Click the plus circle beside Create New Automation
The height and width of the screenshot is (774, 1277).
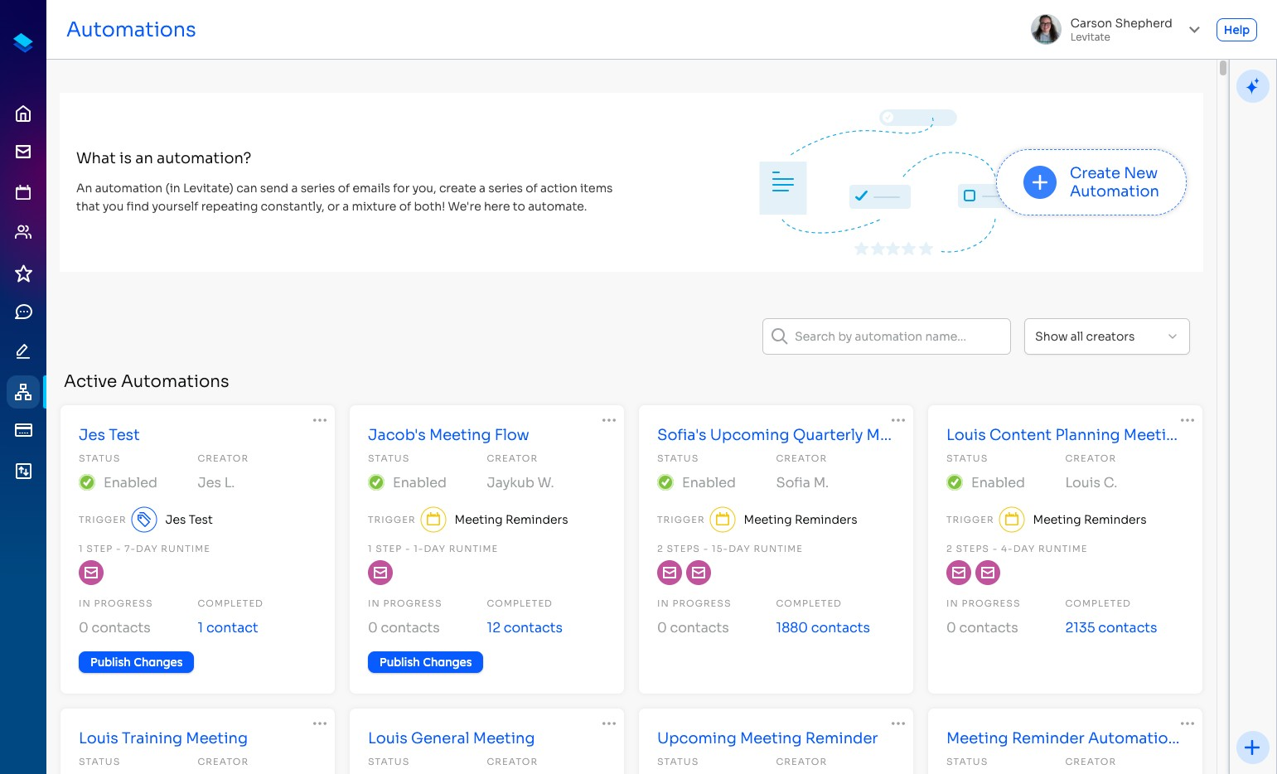point(1040,182)
